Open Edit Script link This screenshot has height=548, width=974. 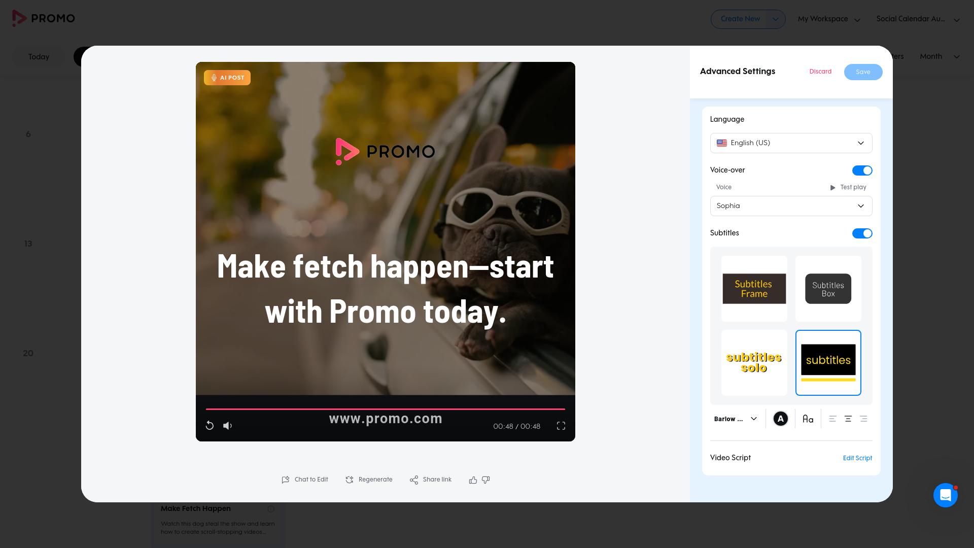coord(857,458)
